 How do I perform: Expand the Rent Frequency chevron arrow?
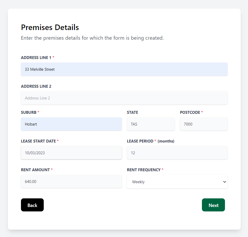(x=224, y=182)
